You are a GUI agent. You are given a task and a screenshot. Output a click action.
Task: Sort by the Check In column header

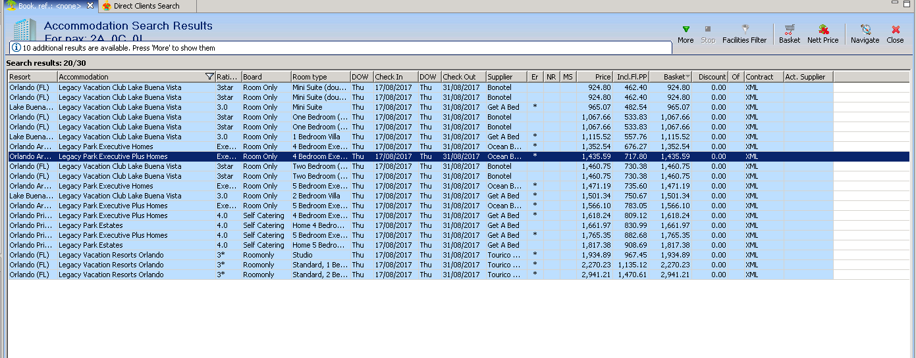[x=396, y=77]
